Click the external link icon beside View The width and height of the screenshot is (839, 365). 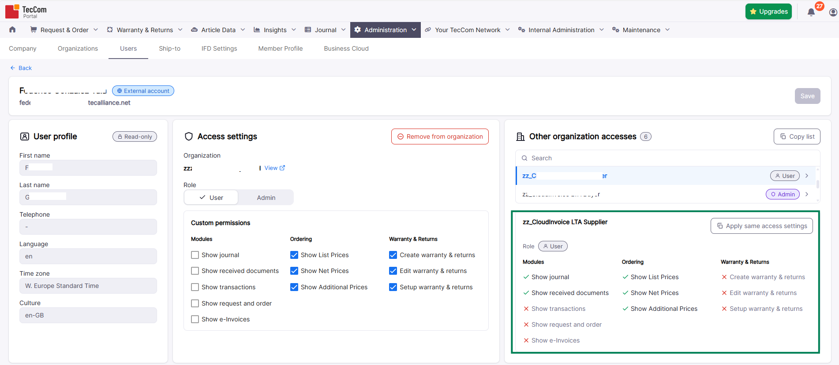pos(282,168)
